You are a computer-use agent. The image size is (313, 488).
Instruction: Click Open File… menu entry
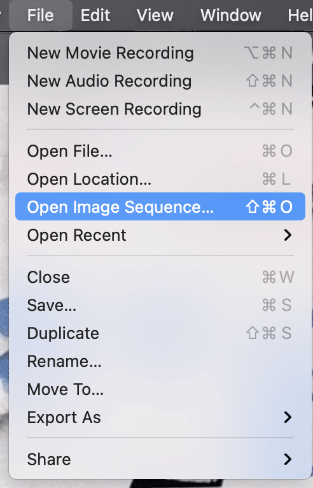160,151
